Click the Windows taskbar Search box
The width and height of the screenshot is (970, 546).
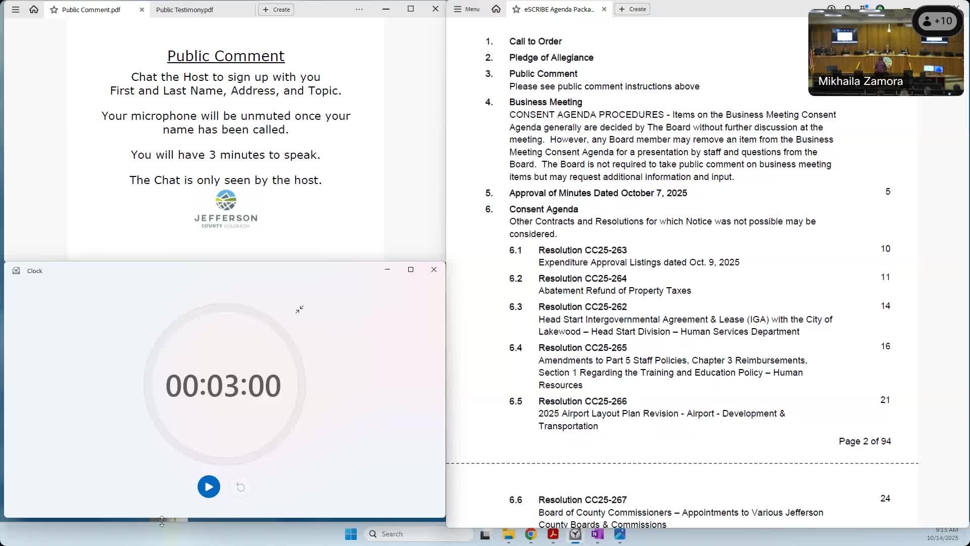tap(419, 534)
